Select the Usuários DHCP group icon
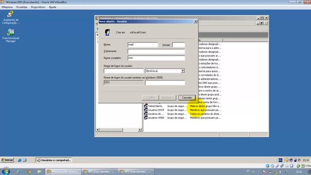 click(x=146, y=110)
